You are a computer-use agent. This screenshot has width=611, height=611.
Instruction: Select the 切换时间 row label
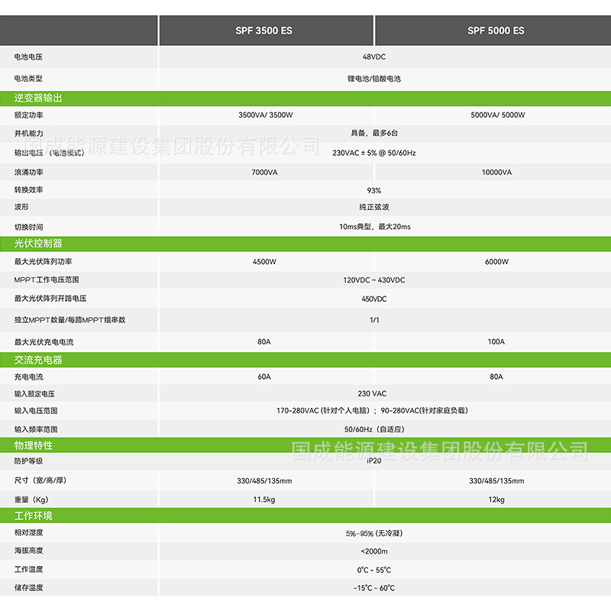tap(28, 227)
